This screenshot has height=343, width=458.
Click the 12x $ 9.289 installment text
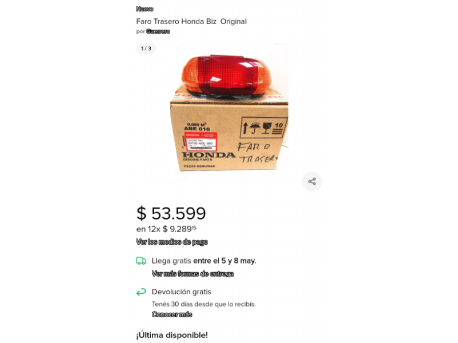[166, 229]
